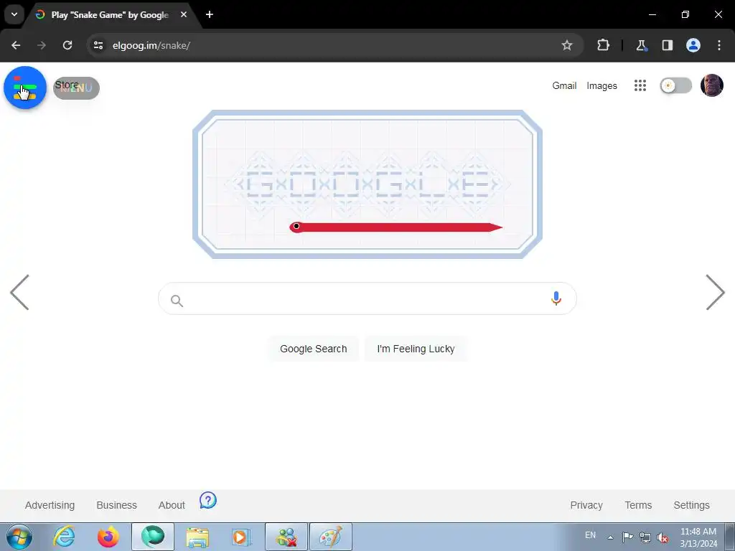The height and width of the screenshot is (551, 735).
Task: Click the Store/MENU pill label
Action: pos(76,88)
